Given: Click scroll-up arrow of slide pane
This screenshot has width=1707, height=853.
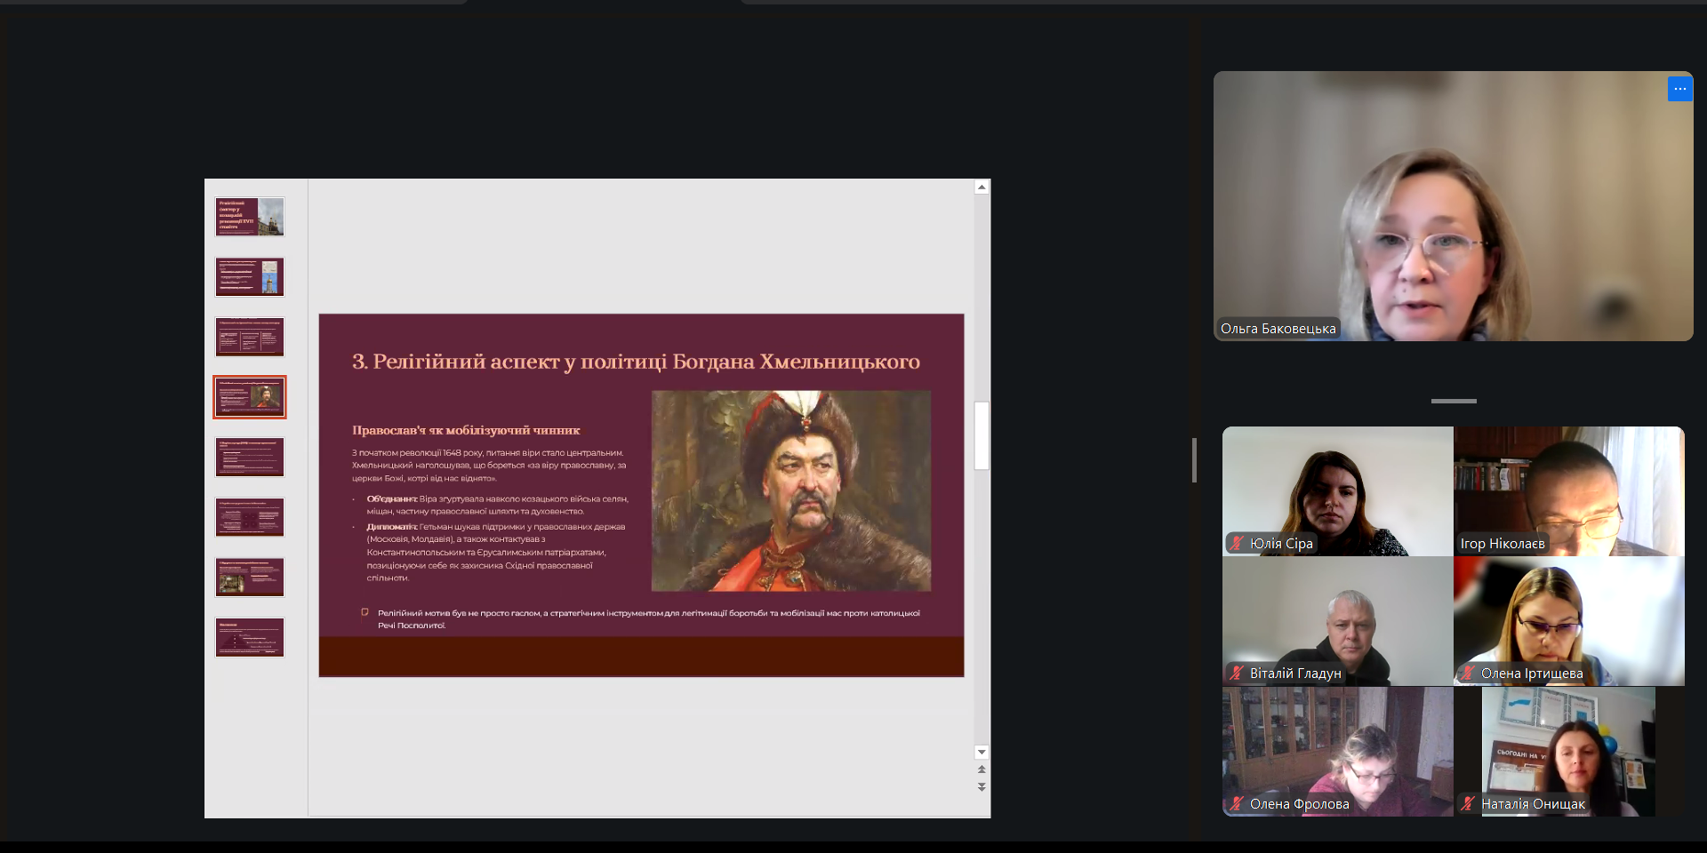Looking at the screenshot, I should pyautogui.click(x=982, y=187).
